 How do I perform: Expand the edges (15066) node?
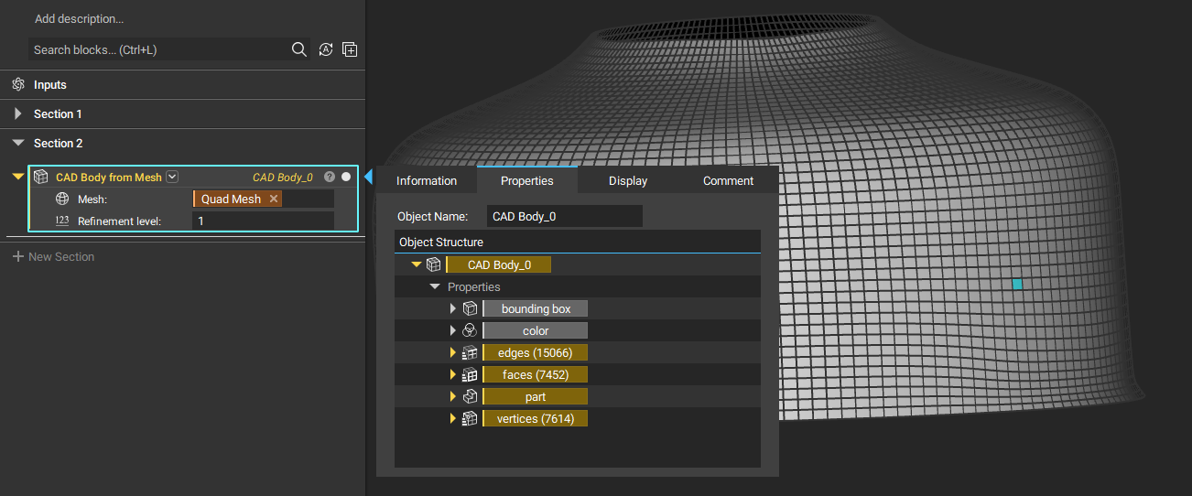(452, 352)
